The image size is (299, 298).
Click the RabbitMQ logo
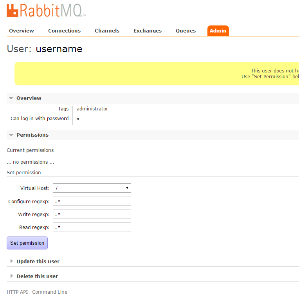tap(46, 10)
